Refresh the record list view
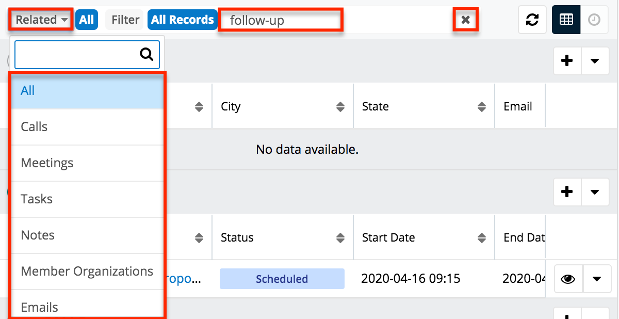 click(532, 19)
